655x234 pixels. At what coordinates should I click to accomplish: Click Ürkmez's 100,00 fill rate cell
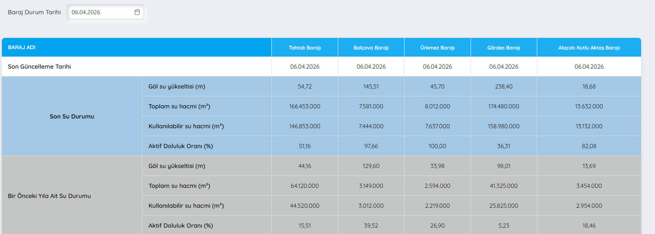pyautogui.click(x=437, y=146)
